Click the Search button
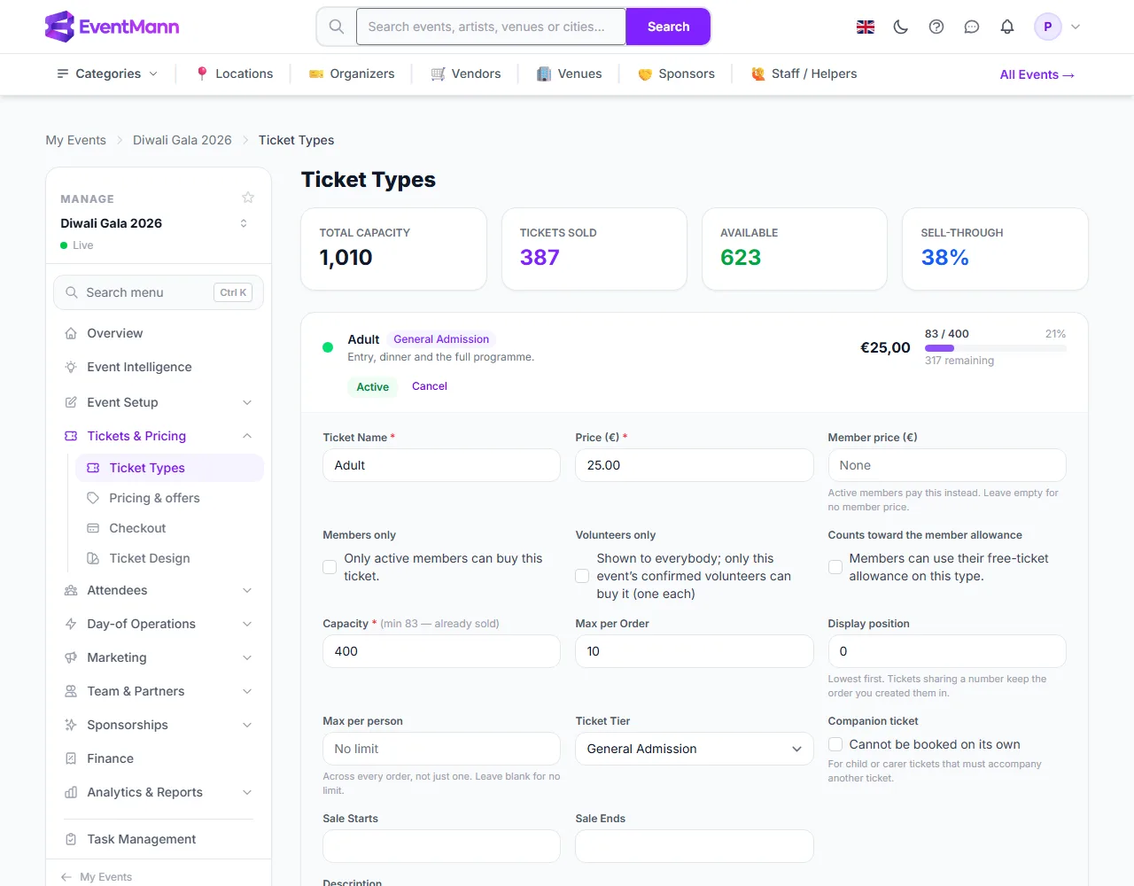This screenshot has width=1134, height=886. point(668,27)
